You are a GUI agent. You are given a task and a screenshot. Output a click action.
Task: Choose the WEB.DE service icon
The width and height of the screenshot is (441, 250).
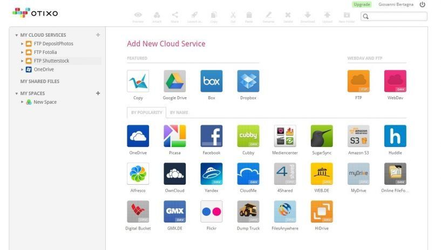point(322,173)
